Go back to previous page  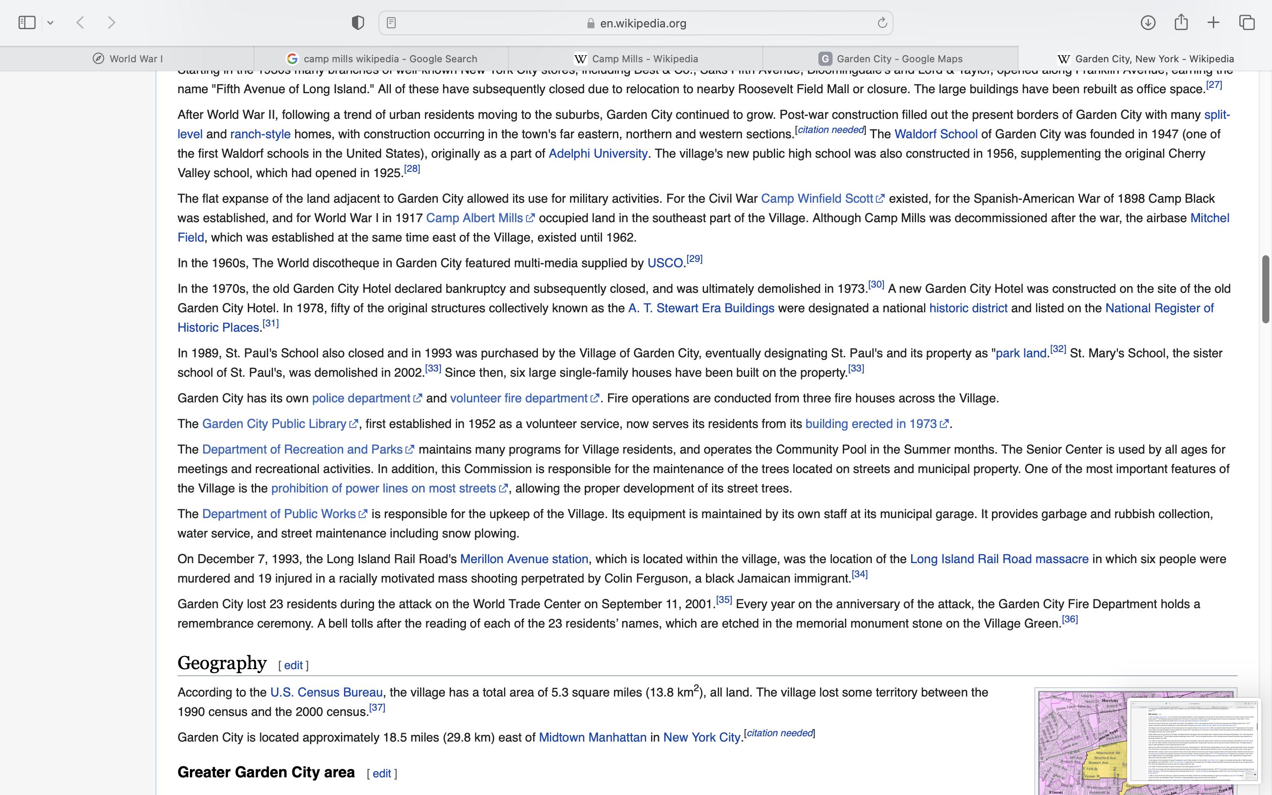(80, 23)
